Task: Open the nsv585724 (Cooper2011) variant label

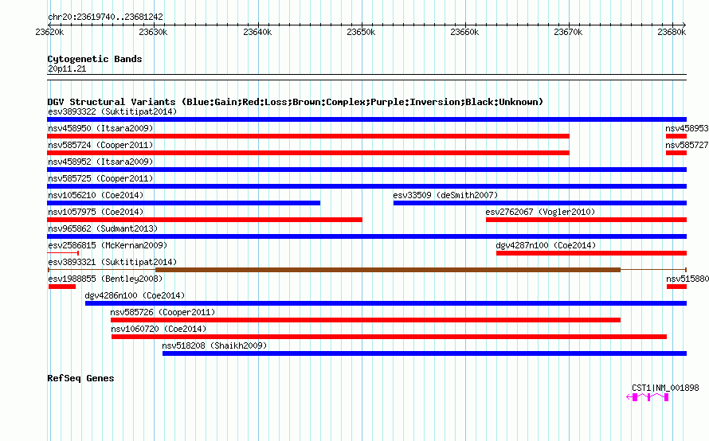Action: tap(100, 145)
